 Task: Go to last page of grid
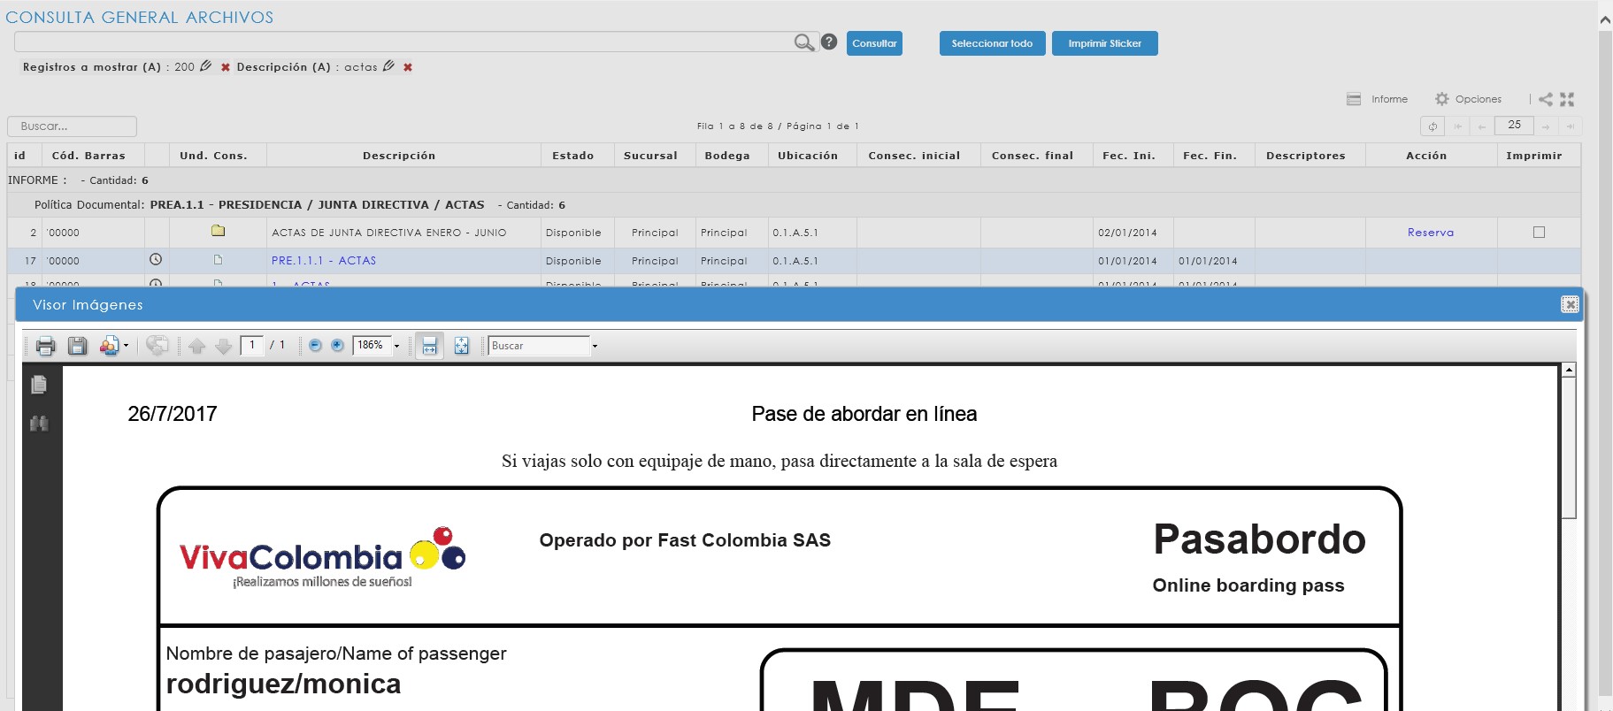tap(1571, 126)
